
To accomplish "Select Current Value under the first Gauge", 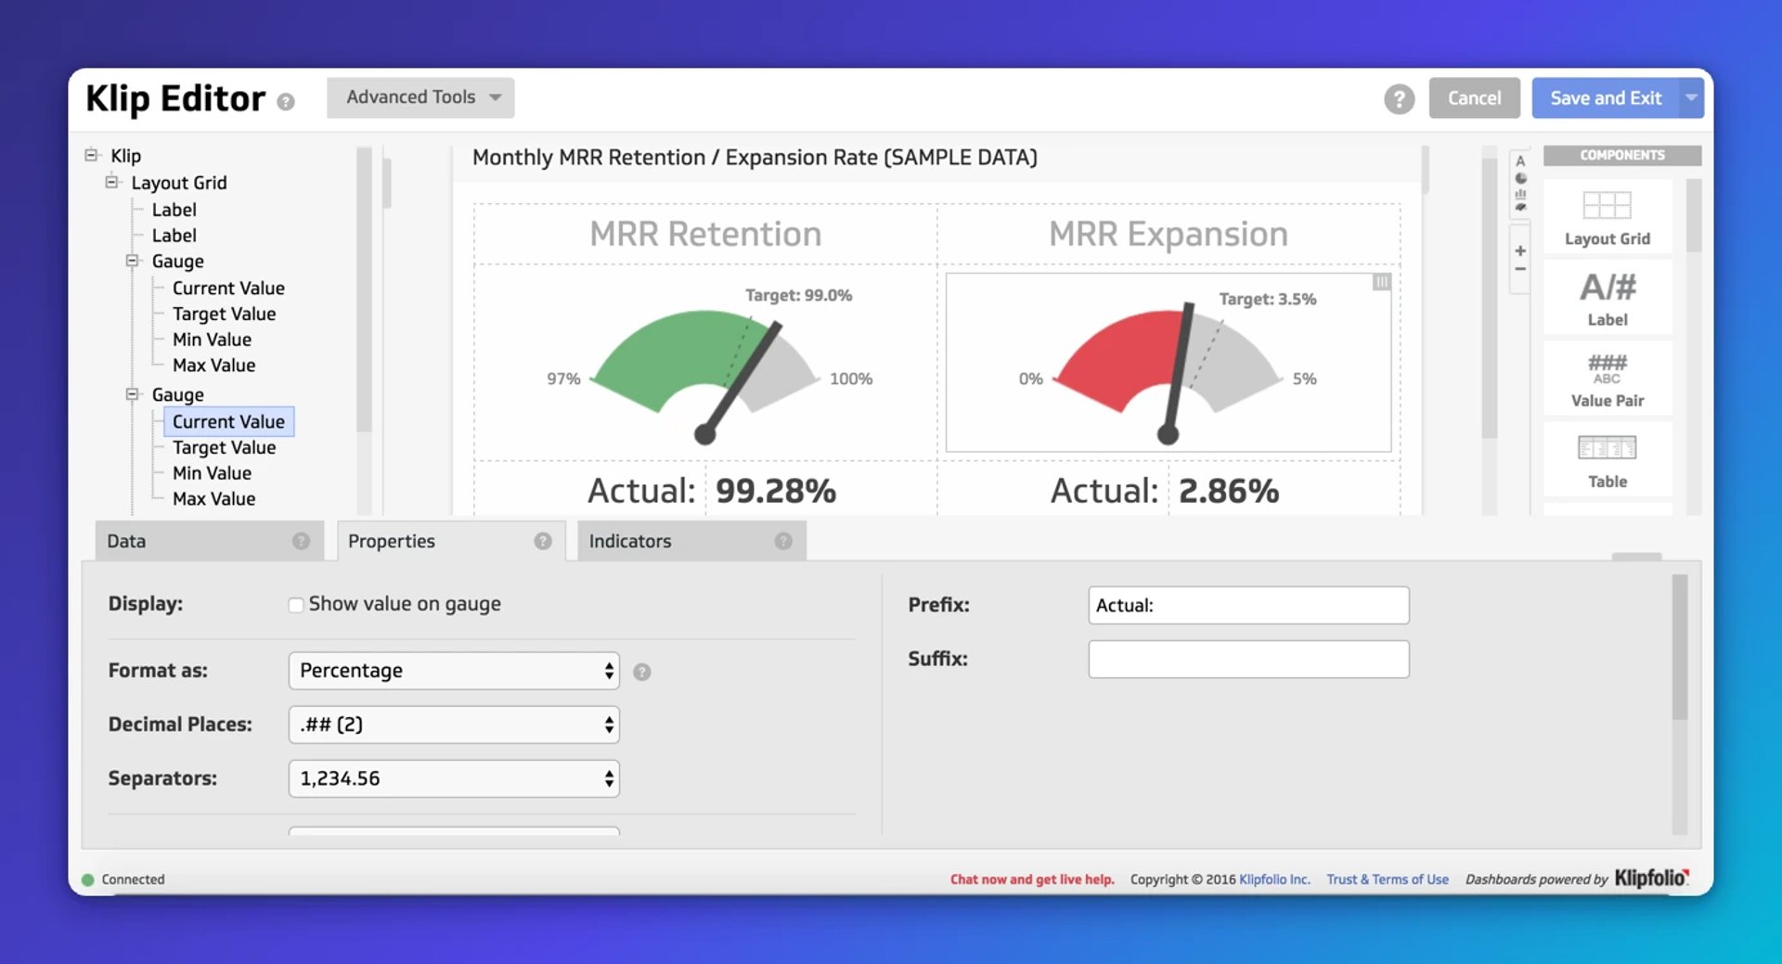I will (x=228, y=289).
